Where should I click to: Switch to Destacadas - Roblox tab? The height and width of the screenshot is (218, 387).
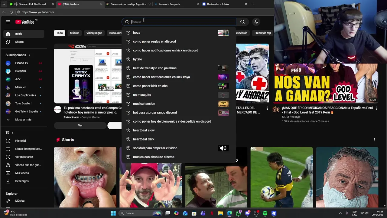(225, 4)
